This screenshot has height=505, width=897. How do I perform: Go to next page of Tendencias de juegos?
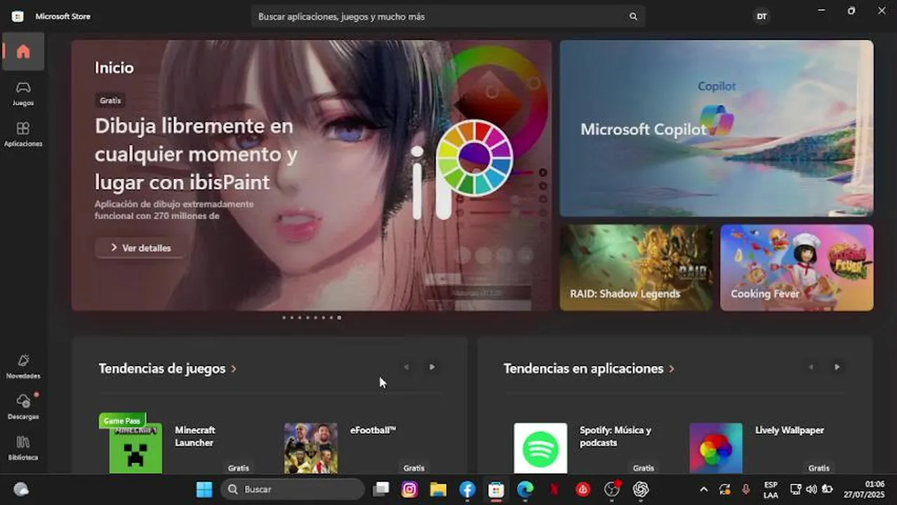pyautogui.click(x=432, y=367)
